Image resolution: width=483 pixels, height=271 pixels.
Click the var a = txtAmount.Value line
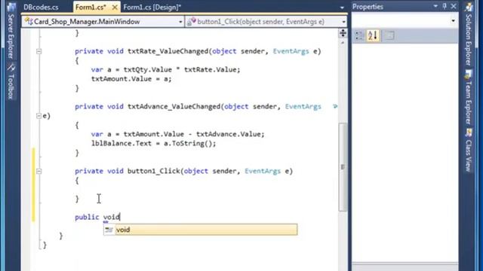click(x=178, y=134)
